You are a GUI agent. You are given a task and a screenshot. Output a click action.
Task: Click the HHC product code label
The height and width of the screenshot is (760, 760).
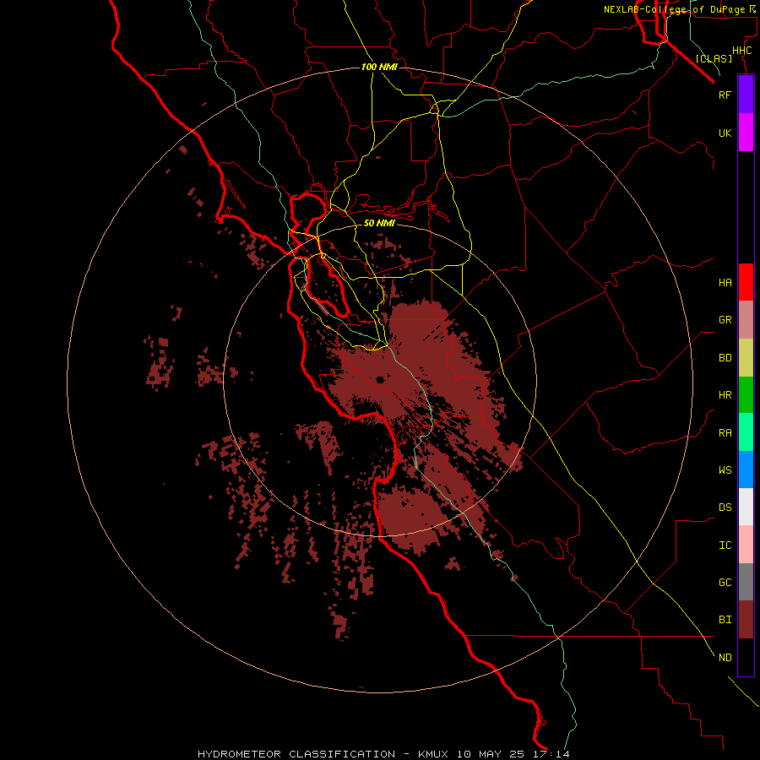(741, 51)
